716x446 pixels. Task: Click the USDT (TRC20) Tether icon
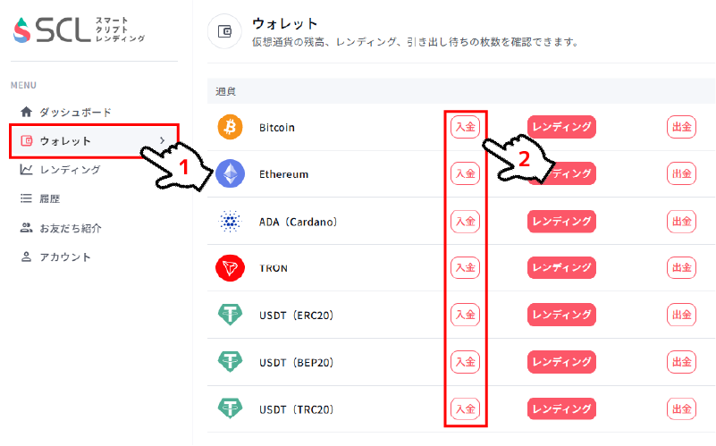point(230,408)
